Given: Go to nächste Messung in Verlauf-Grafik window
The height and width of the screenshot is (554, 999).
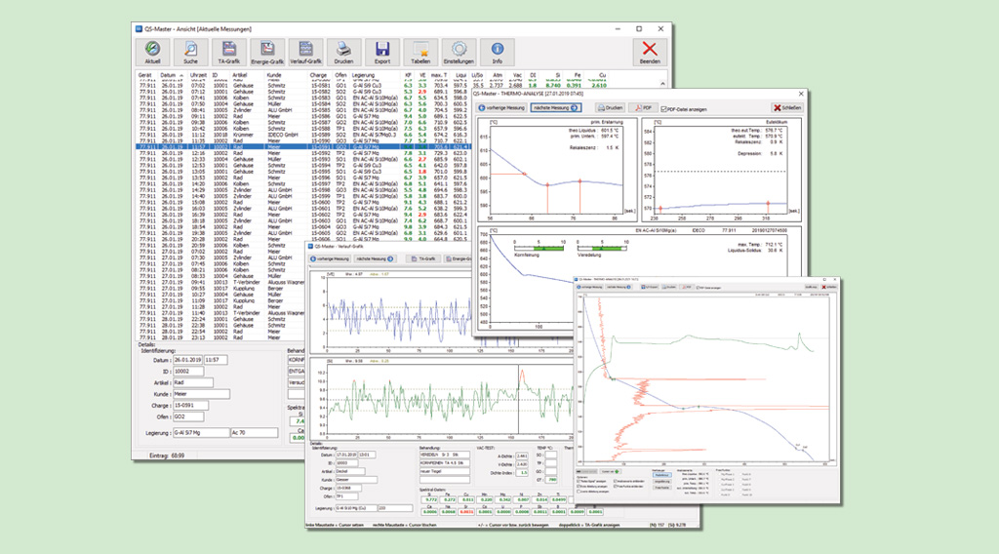Looking at the screenshot, I should click(x=375, y=259).
